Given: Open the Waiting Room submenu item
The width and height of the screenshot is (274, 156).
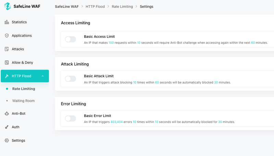Looking at the screenshot, I should [23, 101].
